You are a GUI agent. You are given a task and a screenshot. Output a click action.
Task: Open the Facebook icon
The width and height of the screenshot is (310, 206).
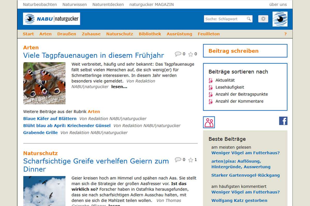[283, 121]
